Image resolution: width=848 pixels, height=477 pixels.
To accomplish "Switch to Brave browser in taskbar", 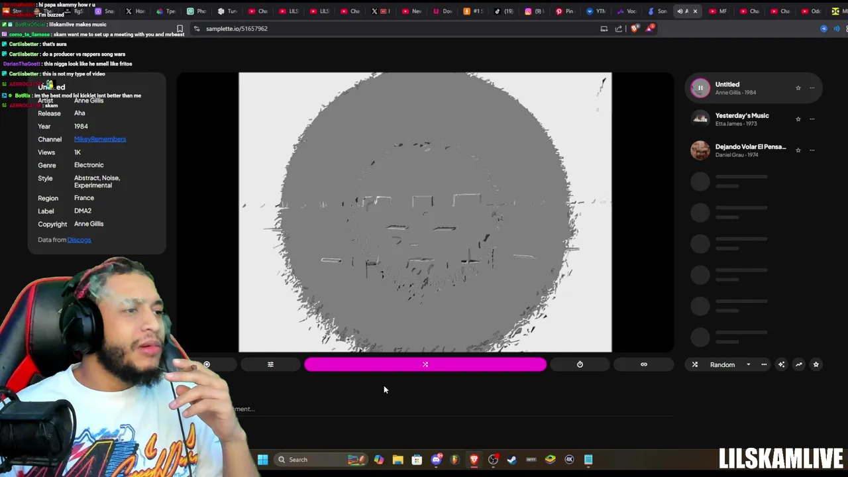I will click(474, 459).
